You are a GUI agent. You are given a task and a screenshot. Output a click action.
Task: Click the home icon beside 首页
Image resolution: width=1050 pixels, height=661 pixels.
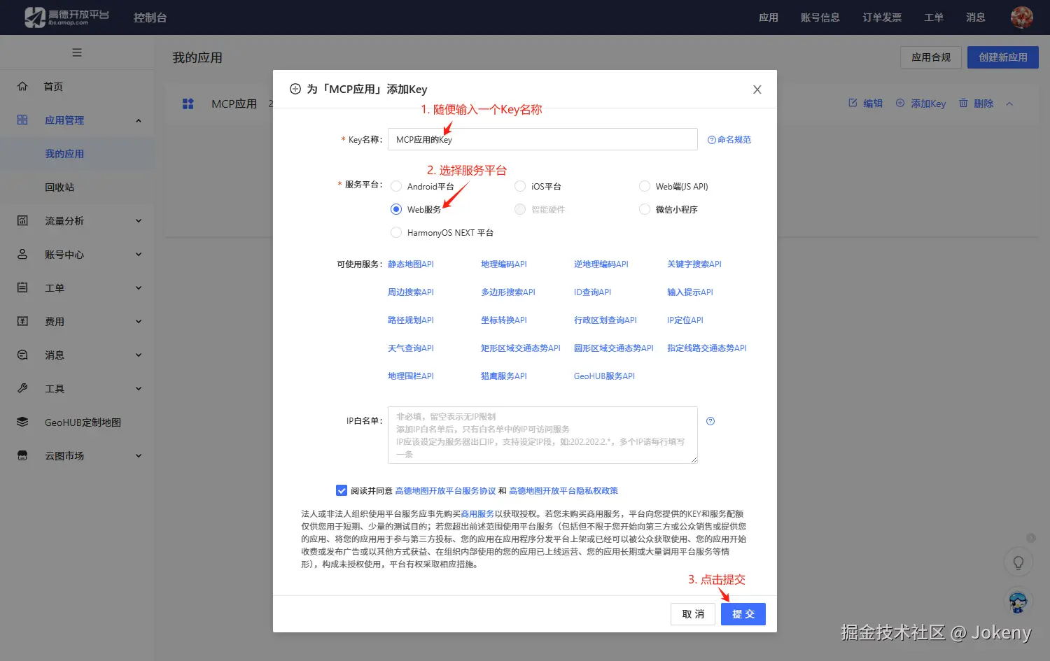pyautogui.click(x=22, y=86)
